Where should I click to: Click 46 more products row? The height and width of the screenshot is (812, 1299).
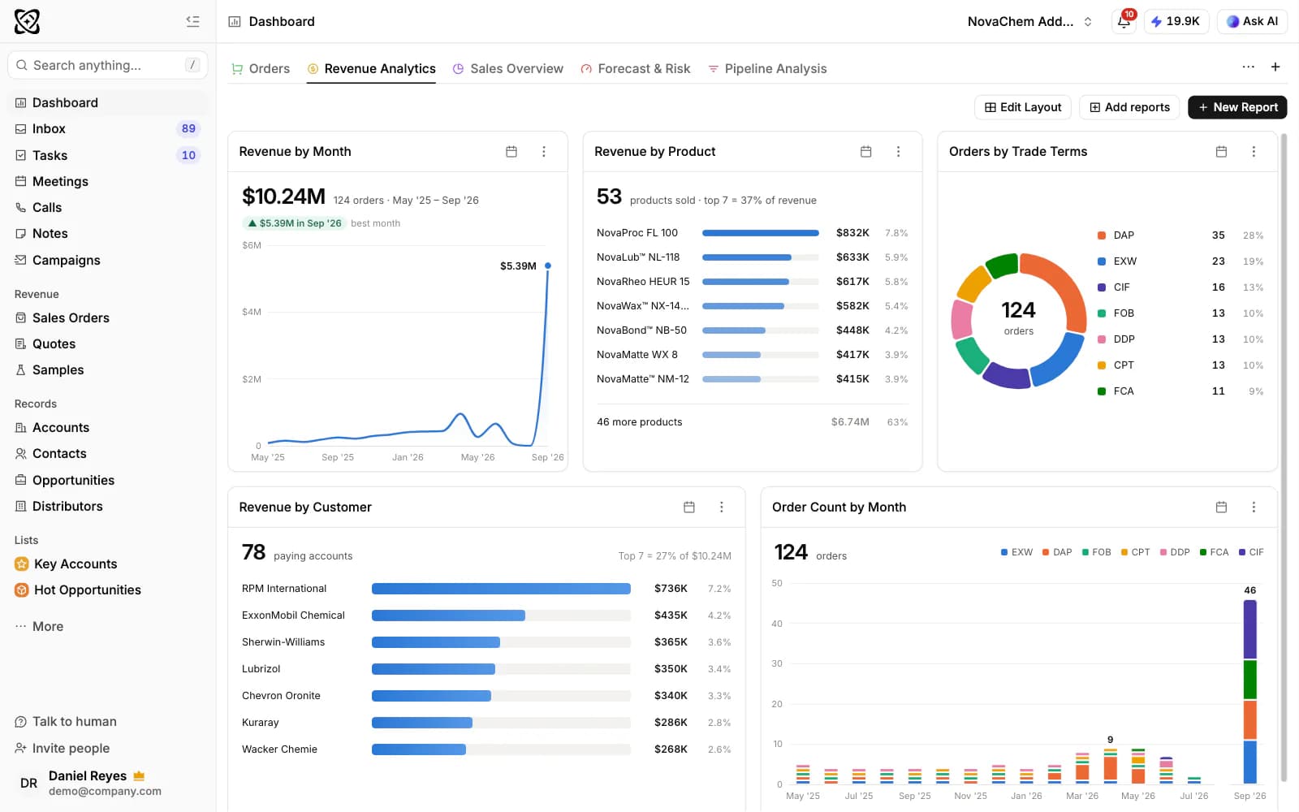click(x=753, y=422)
